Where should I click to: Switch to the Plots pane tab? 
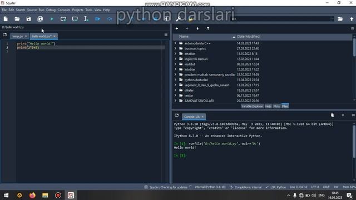[x=276, y=106]
